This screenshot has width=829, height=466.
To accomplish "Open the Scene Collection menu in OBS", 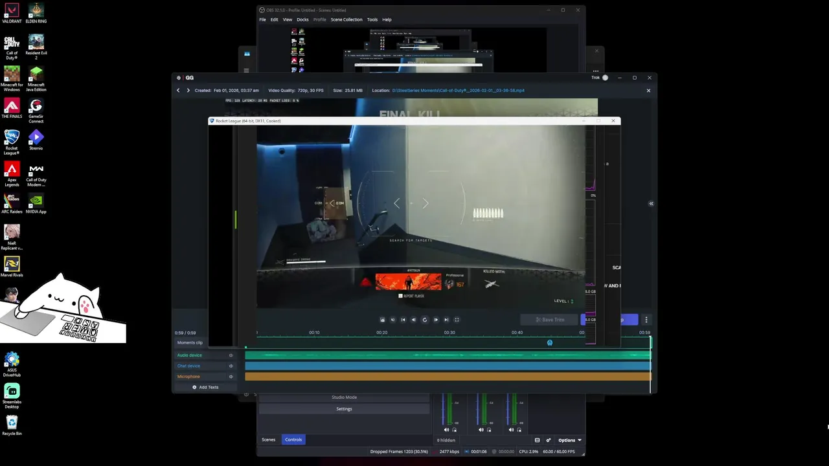I will pos(346,19).
